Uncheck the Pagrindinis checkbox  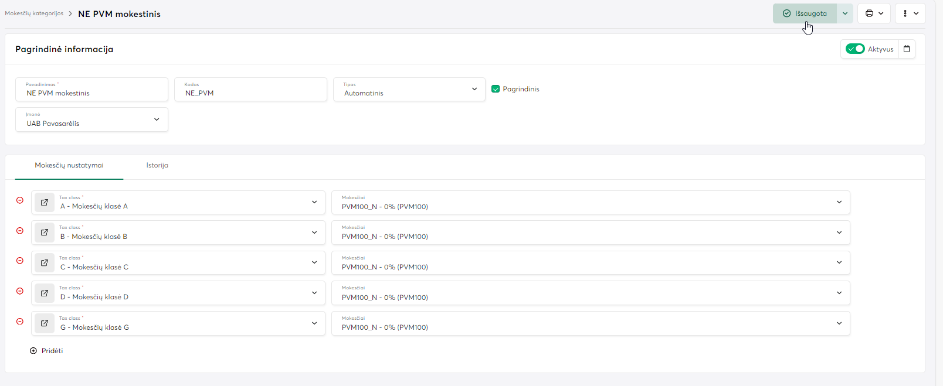click(x=496, y=89)
